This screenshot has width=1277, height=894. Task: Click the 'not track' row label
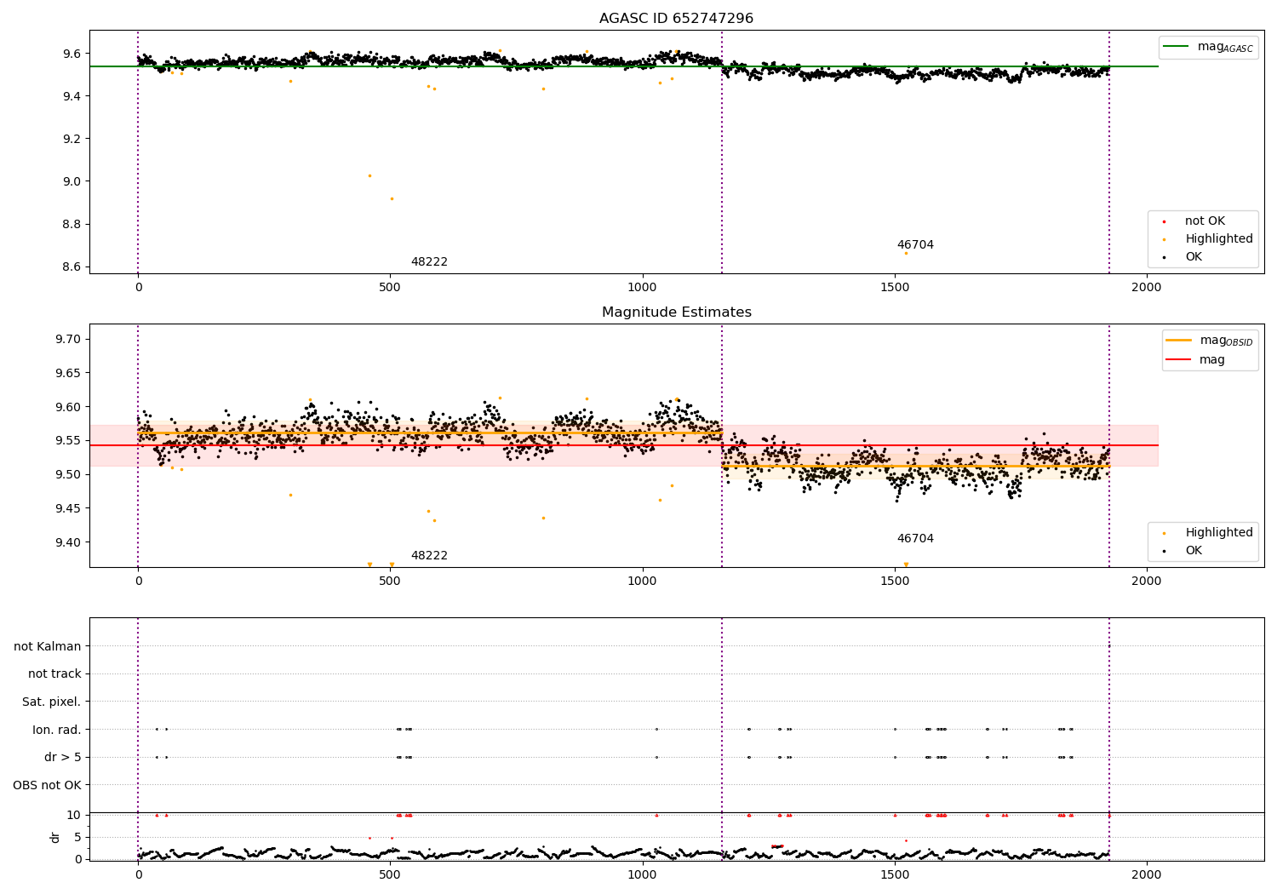54,674
